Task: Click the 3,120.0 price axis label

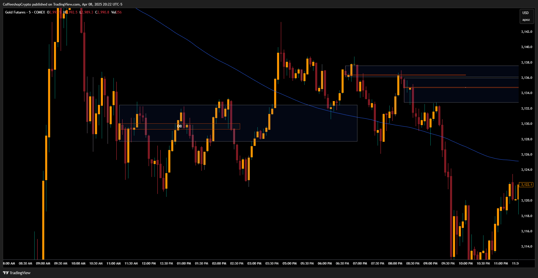Action: pos(527,200)
